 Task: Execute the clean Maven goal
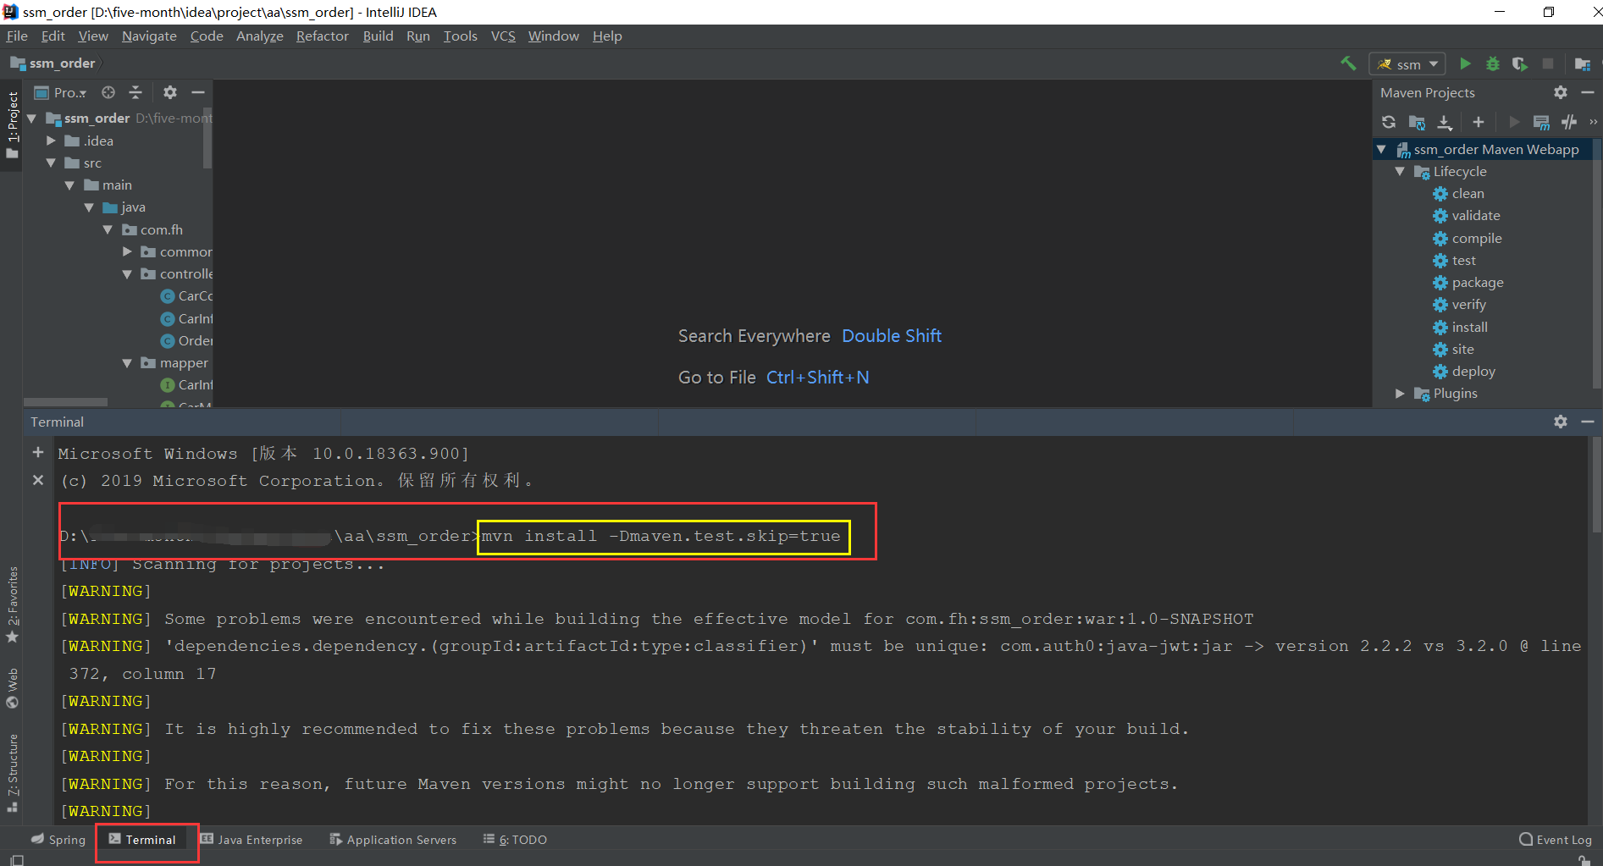point(1466,193)
